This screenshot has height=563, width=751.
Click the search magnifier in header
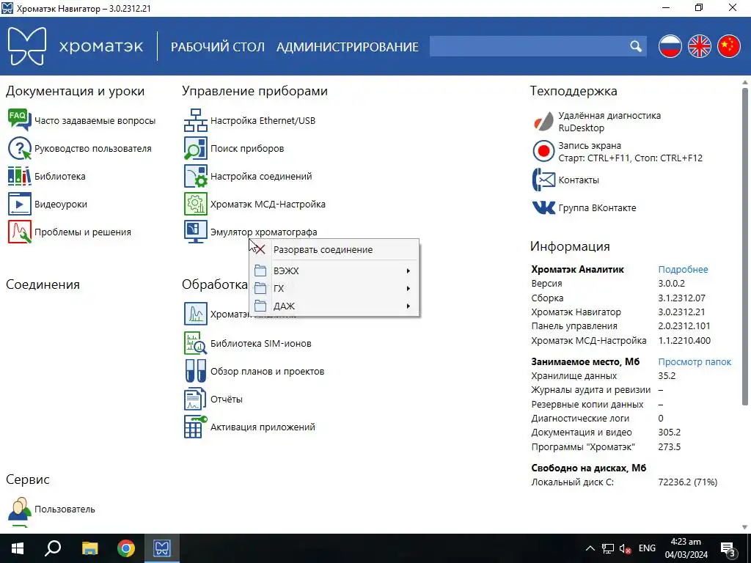point(636,46)
